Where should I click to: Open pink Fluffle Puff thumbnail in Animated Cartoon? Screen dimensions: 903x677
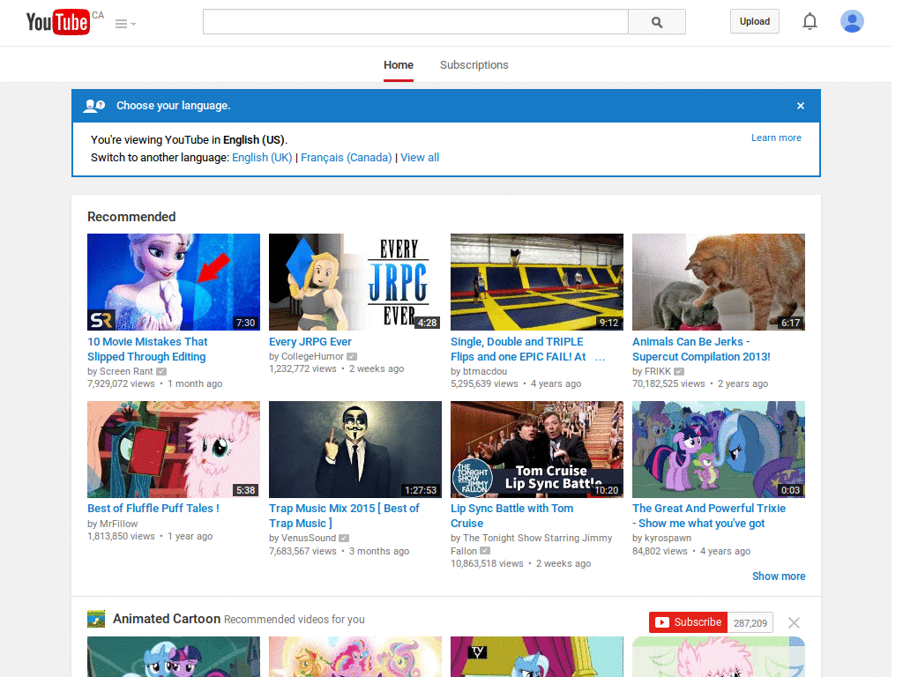tap(718, 657)
